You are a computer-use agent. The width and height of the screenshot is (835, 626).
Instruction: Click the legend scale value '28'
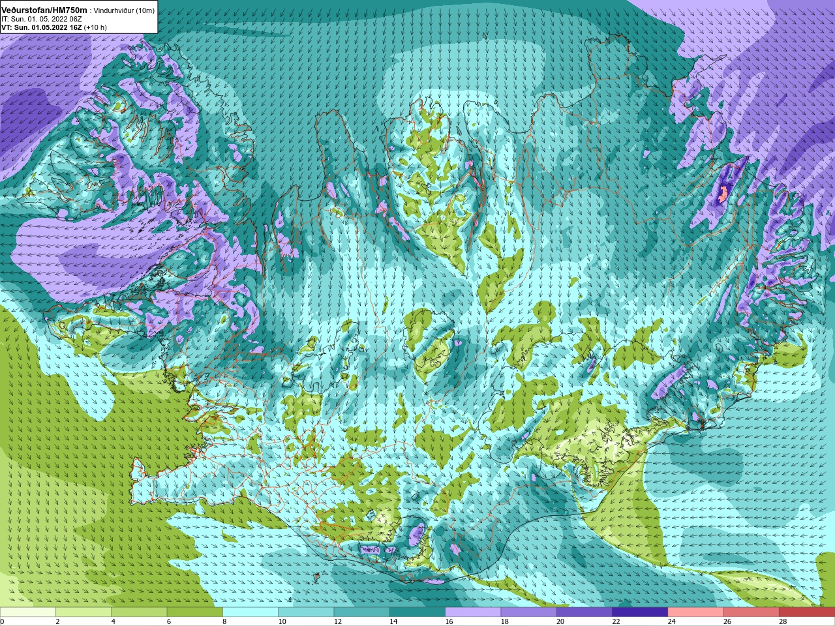click(783, 621)
